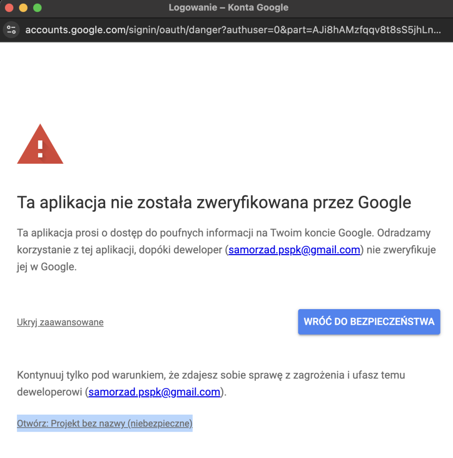Click the word Google in the heading
The height and width of the screenshot is (458, 453).
(x=385, y=203)
